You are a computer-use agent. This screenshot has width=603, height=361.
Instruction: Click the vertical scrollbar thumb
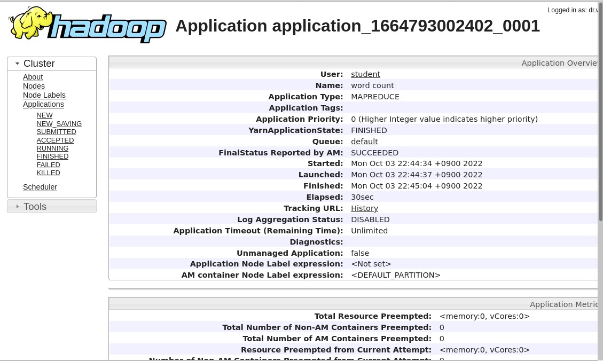(x=601, y=112)
